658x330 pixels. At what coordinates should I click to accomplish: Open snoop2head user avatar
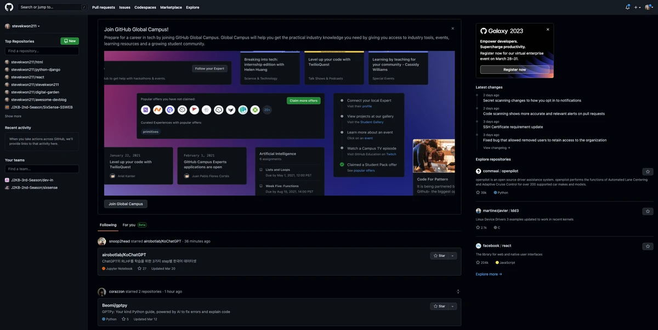[x=102, y=241]
